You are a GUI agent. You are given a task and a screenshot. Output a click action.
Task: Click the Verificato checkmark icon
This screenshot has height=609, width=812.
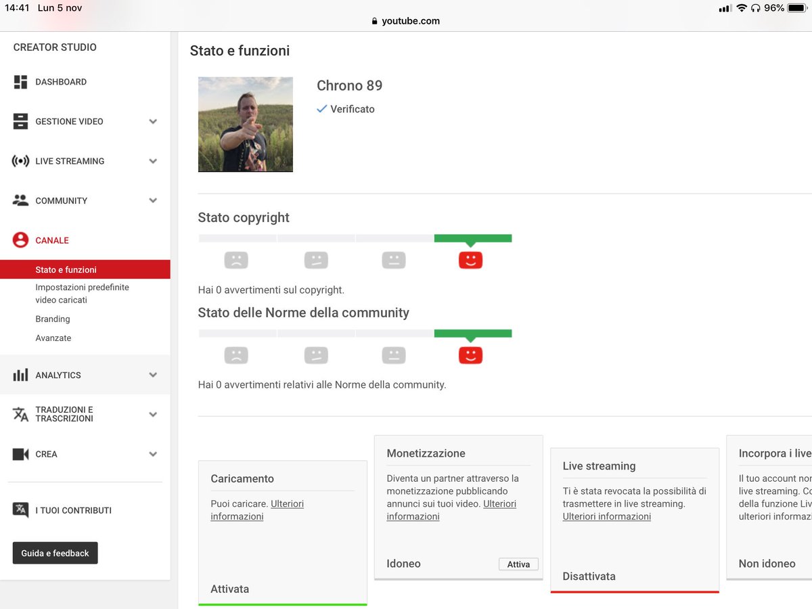click(x=322, y=108)
